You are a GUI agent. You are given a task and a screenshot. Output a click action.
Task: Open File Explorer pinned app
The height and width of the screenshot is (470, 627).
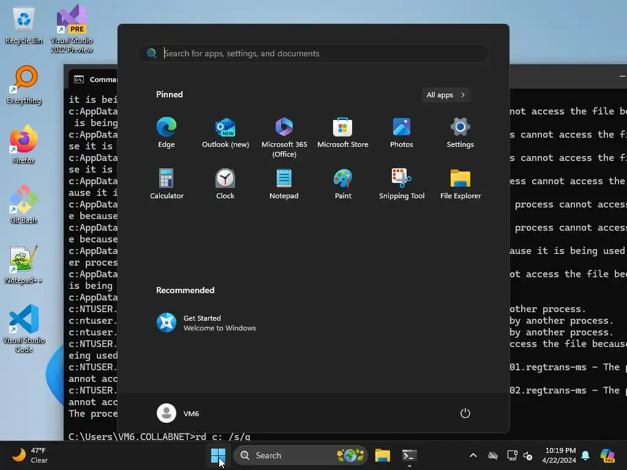460,184
